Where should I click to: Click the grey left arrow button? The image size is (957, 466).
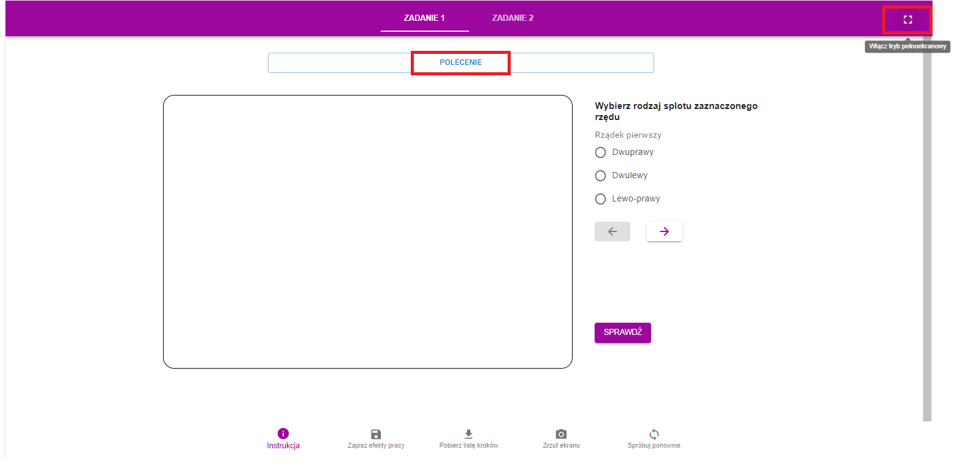[612, 231]
